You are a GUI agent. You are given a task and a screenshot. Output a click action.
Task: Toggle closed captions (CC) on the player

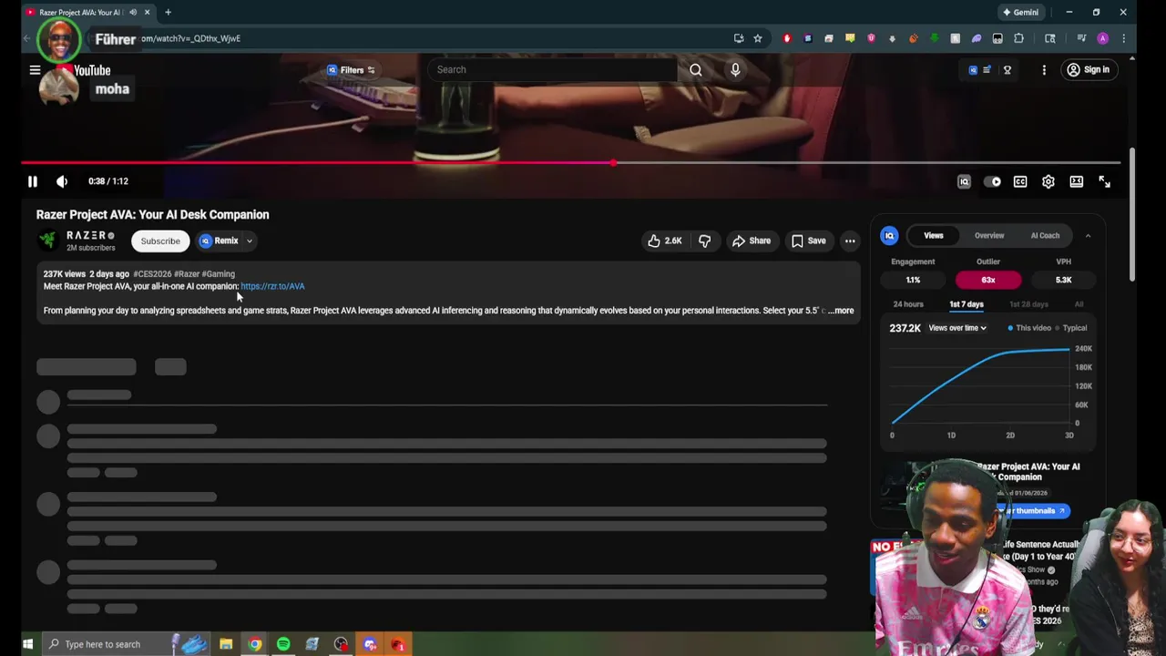click(x=1020, y=182)
